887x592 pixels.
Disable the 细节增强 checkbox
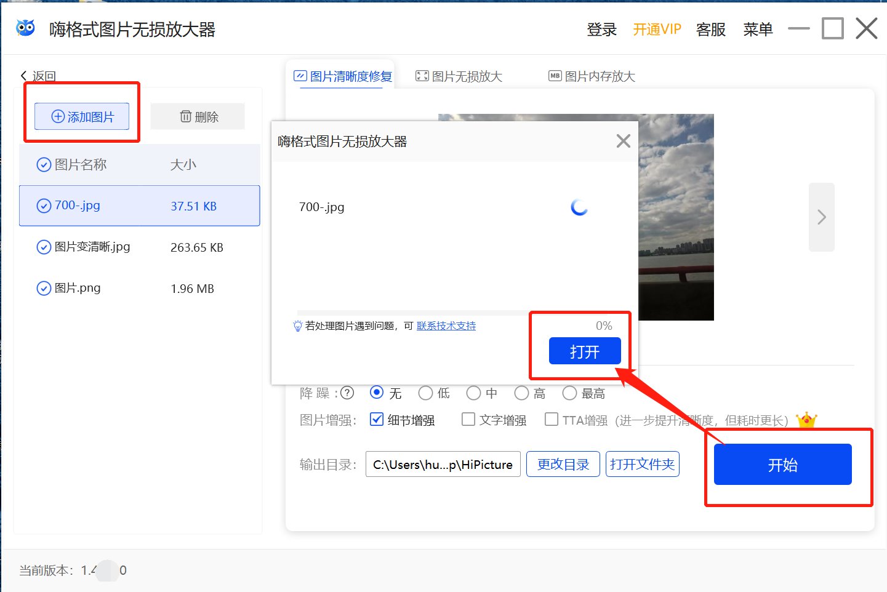[x=376, y=419]
